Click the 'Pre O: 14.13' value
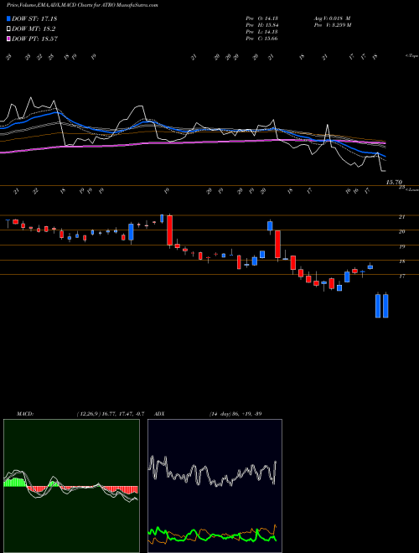The height and width of the screenshot is (553, 419). (x=261, y=18)
